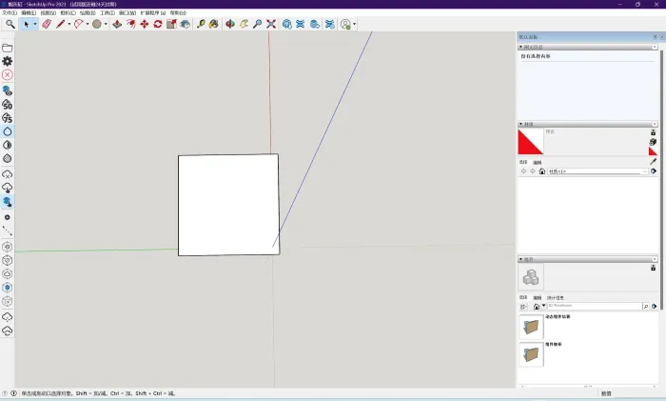Collapse the Materials panel header
666x401 pixels.
pos(521,124)
